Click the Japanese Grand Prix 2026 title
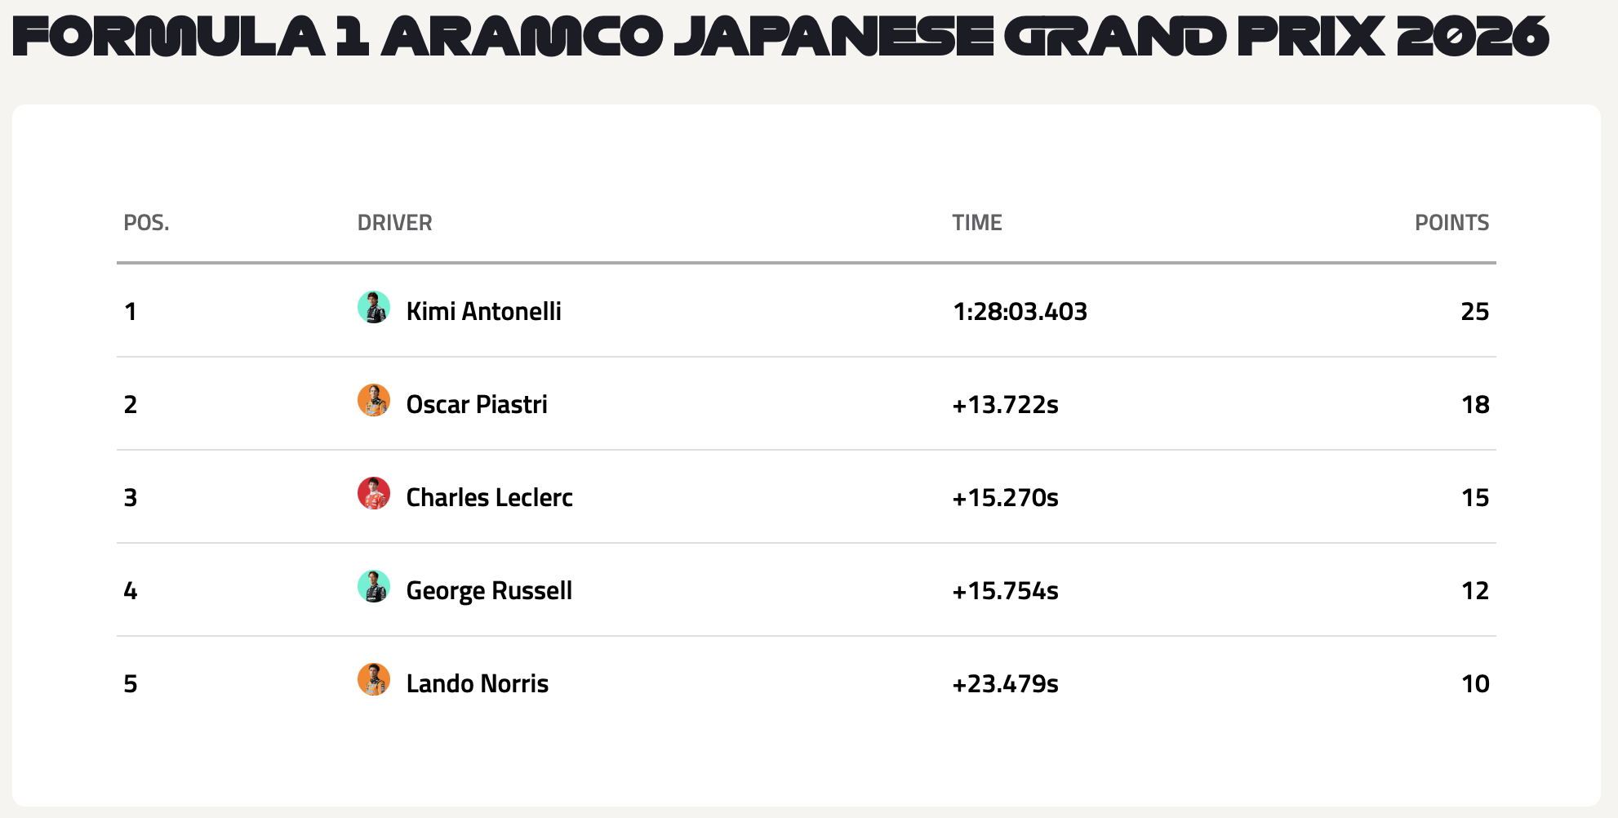 pyautogui.click(x=780, y=37)
